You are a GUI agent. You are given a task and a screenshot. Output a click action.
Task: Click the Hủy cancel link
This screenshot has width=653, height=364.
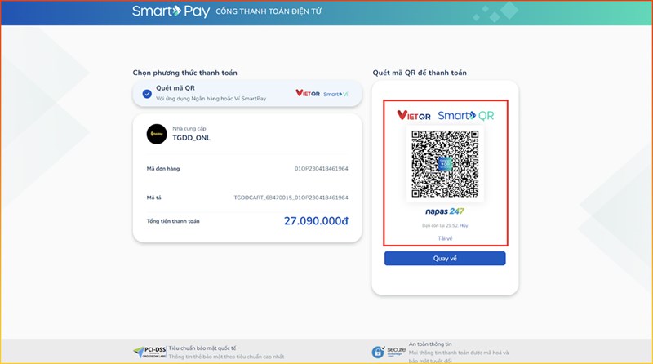[464, 226]
